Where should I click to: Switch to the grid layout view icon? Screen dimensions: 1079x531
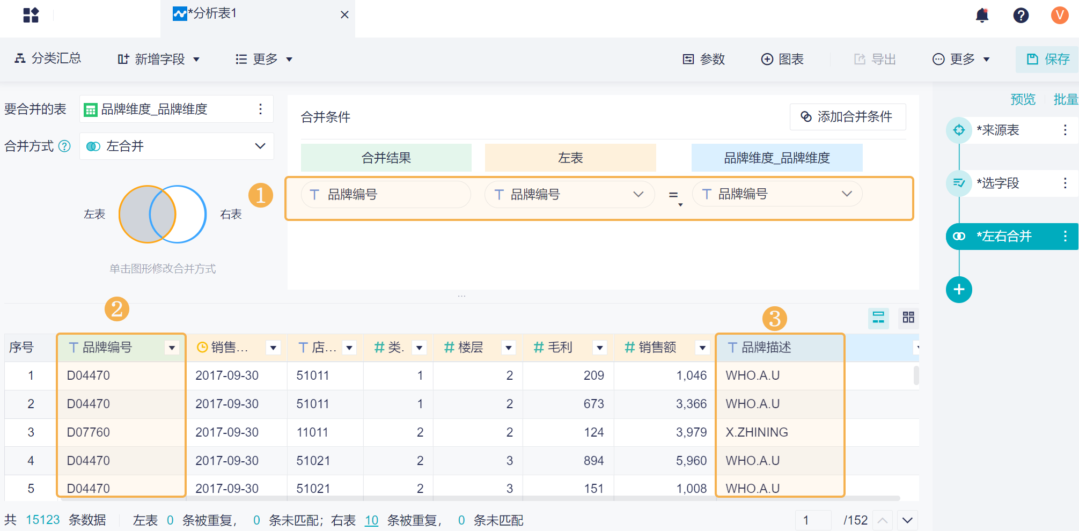908,318
